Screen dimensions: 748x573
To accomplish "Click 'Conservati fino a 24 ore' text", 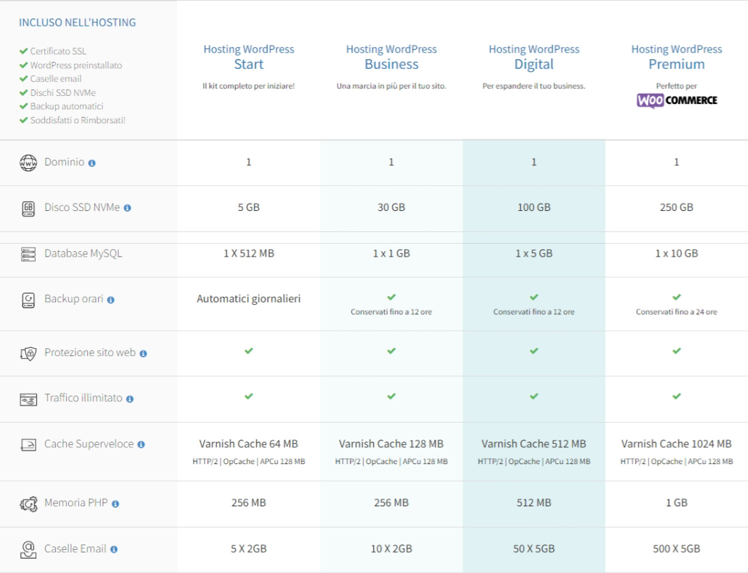I will (677, 312).
